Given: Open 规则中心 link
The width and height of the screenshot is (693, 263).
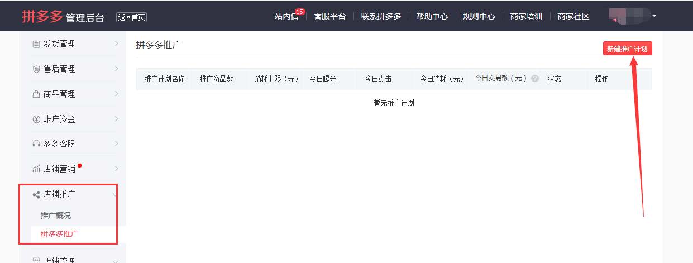Looking at the screenshot, I should (x=479, y=16).
